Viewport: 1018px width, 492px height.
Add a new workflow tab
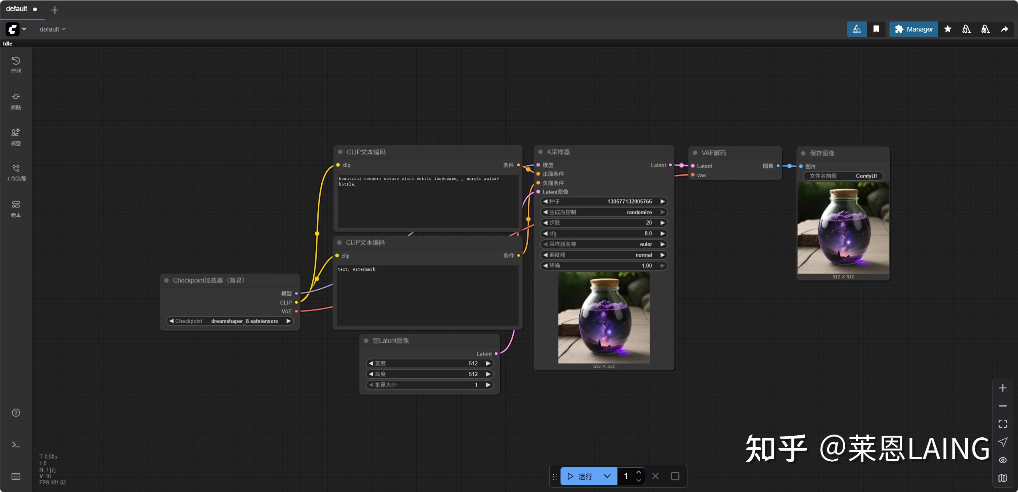point(55,10)
